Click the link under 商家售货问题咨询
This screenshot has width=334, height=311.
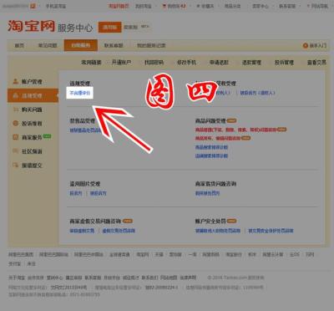coord(207,193)
